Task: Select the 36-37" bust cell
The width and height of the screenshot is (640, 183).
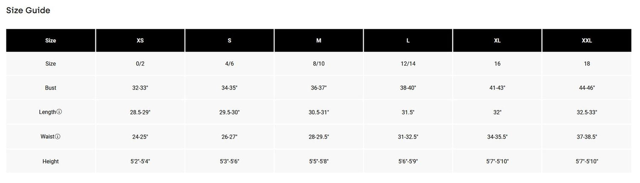Action: coord(319,88)
